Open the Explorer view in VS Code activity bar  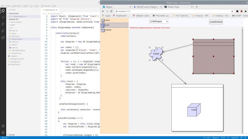click(3, 11)
